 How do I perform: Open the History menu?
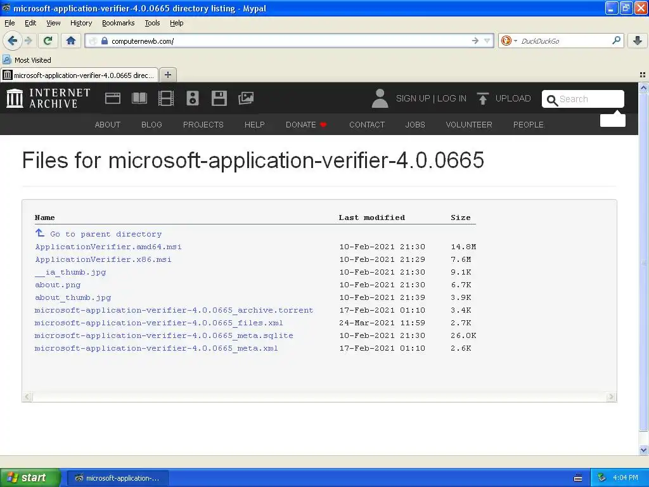[x=80, y=23]
